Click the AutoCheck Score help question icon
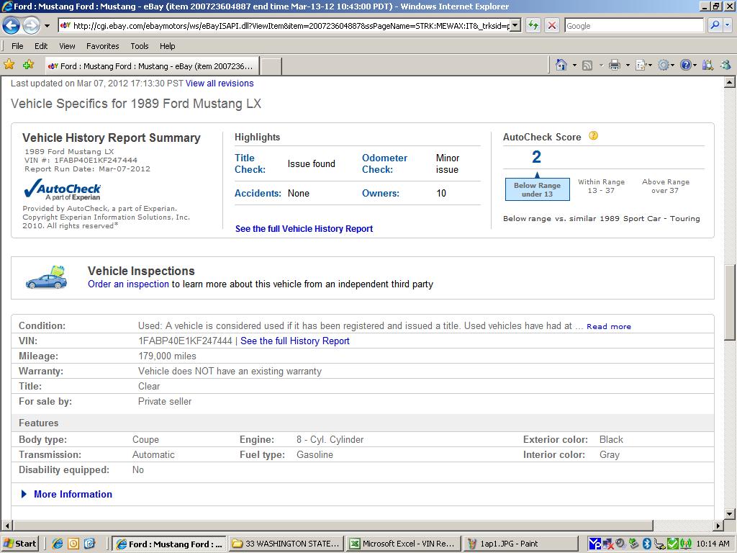737x553 pixels. click(594, 136)
